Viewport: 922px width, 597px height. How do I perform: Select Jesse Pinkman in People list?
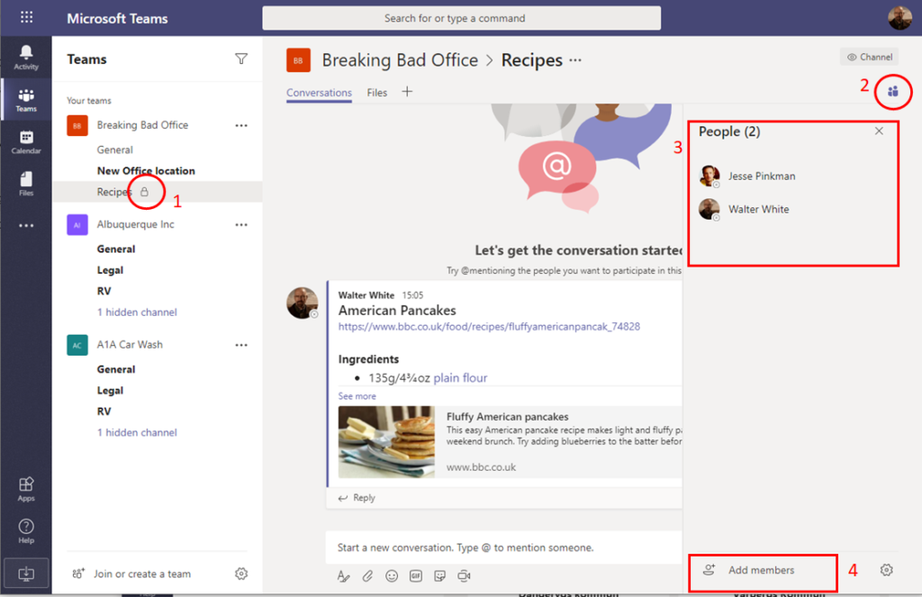(x=747, y=176)
